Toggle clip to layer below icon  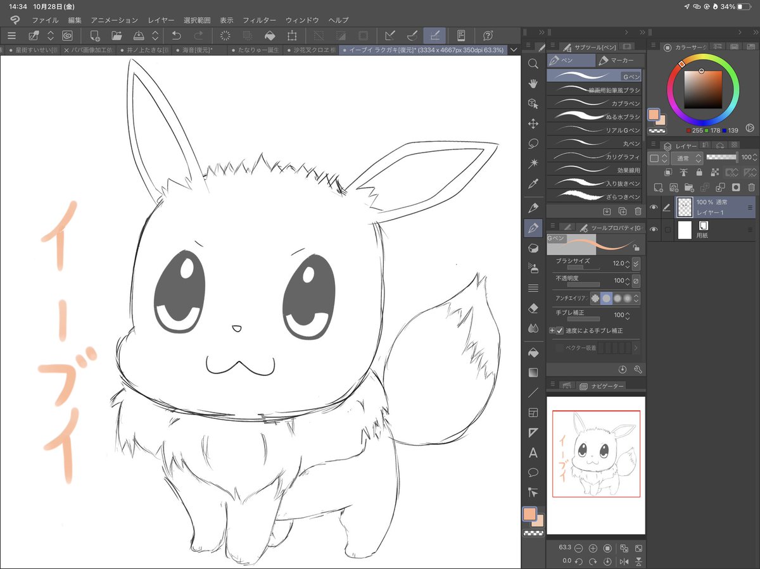(x=668, y=172)
